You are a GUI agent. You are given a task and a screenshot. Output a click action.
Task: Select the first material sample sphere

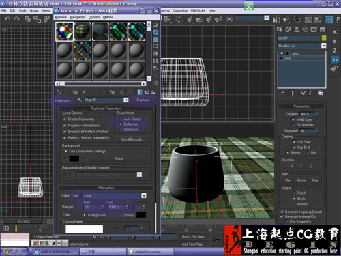pyautogui.click(x=65, y=31)
